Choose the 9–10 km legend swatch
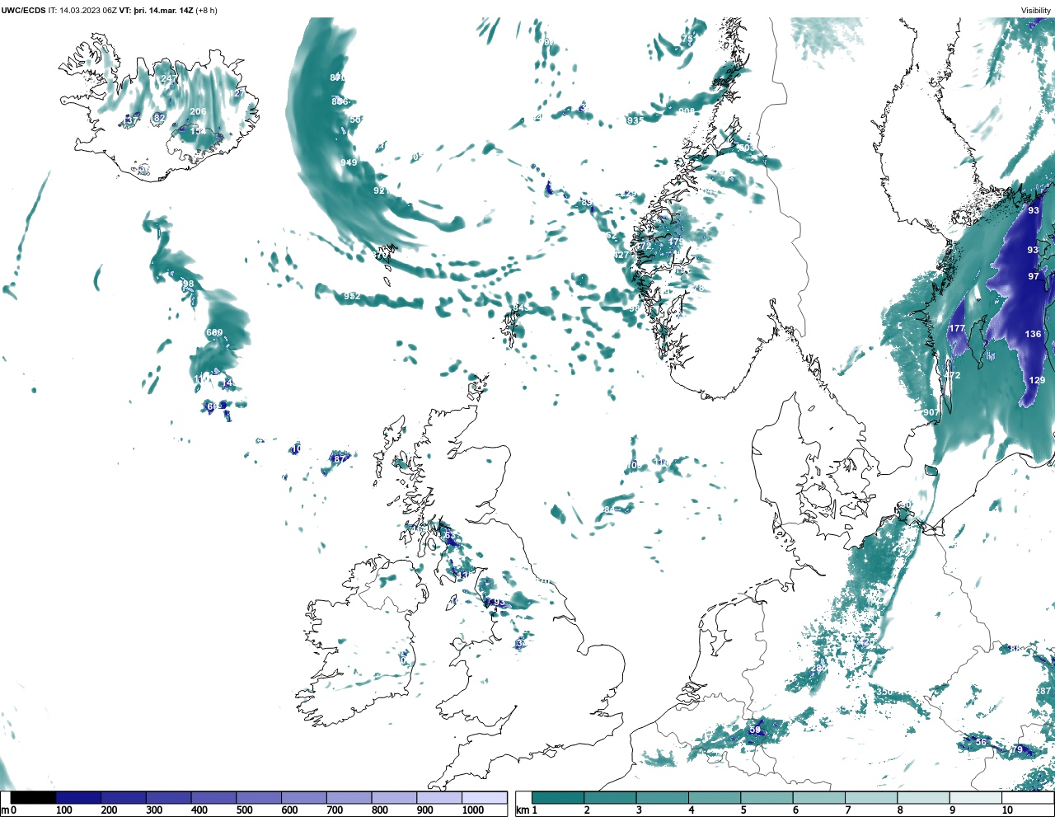This screenshot has height=817, width=1055. tap(974, 797)
